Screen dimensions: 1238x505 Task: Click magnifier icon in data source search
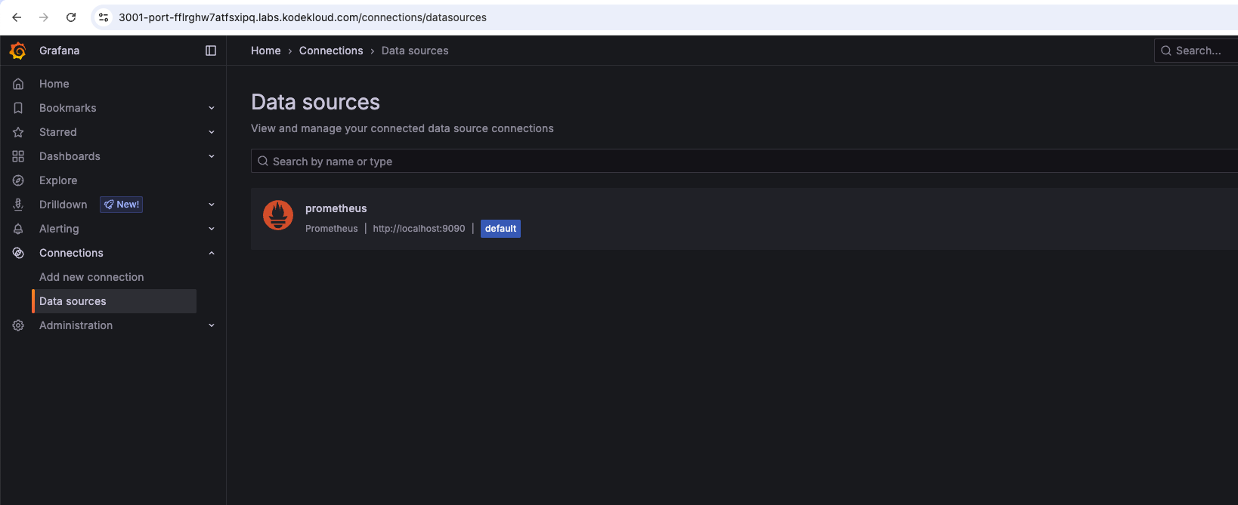click(263, 161)
